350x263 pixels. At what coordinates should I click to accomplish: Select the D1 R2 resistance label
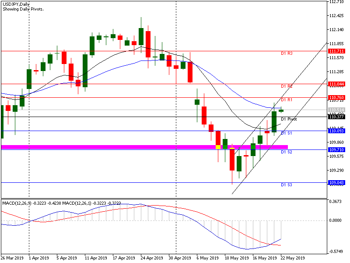tap(287, 86)
